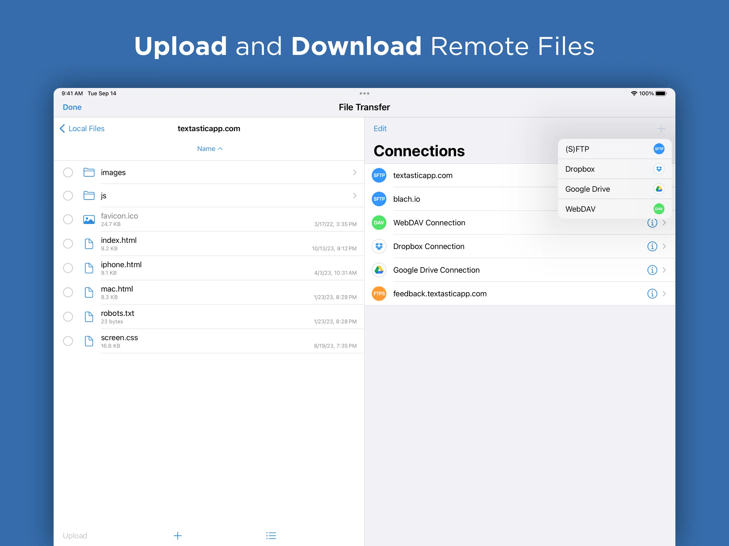Screen dimensions: 729x546
Task: Click info icon for Dropbox Connection
Action: [652, 246]
